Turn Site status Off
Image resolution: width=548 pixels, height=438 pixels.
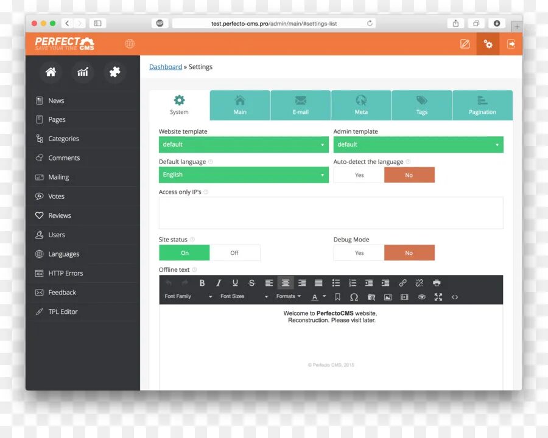(x=234, y=253)
